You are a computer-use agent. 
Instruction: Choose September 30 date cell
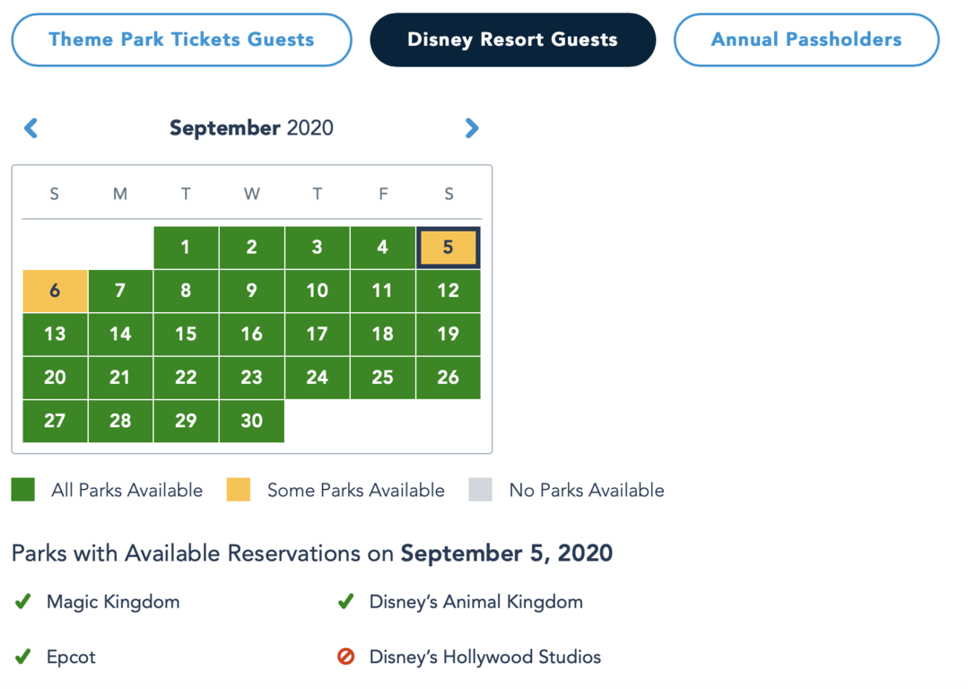click(251, 421)
